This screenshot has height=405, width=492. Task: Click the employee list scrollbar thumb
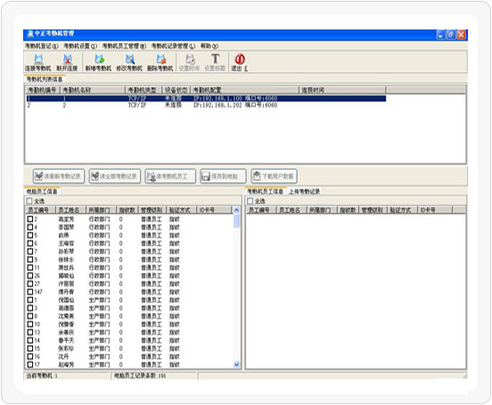(236, 220)
